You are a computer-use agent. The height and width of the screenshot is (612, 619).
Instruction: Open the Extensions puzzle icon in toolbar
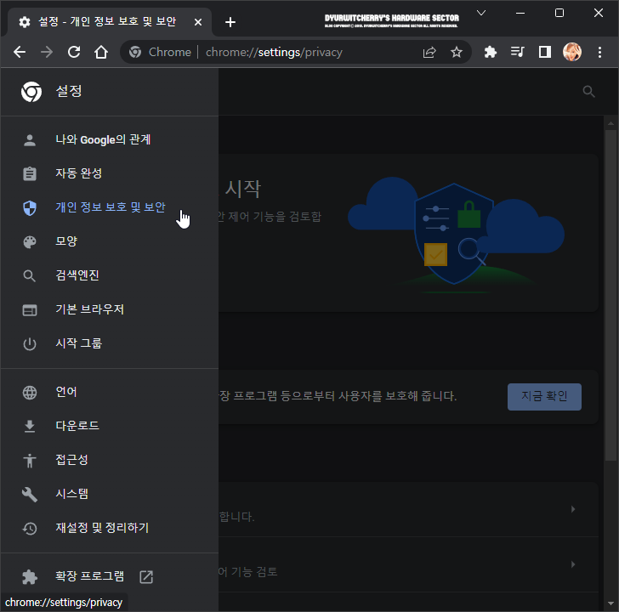[491, 52]
